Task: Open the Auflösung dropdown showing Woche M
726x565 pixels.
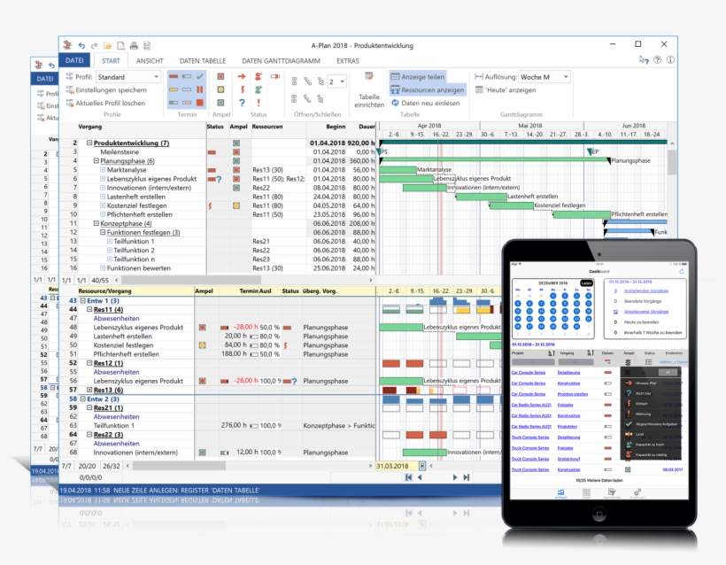Action: 545,77
